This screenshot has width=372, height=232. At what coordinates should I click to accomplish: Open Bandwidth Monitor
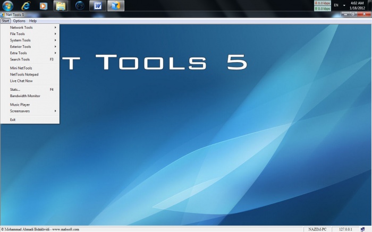[x=30, y=96]
